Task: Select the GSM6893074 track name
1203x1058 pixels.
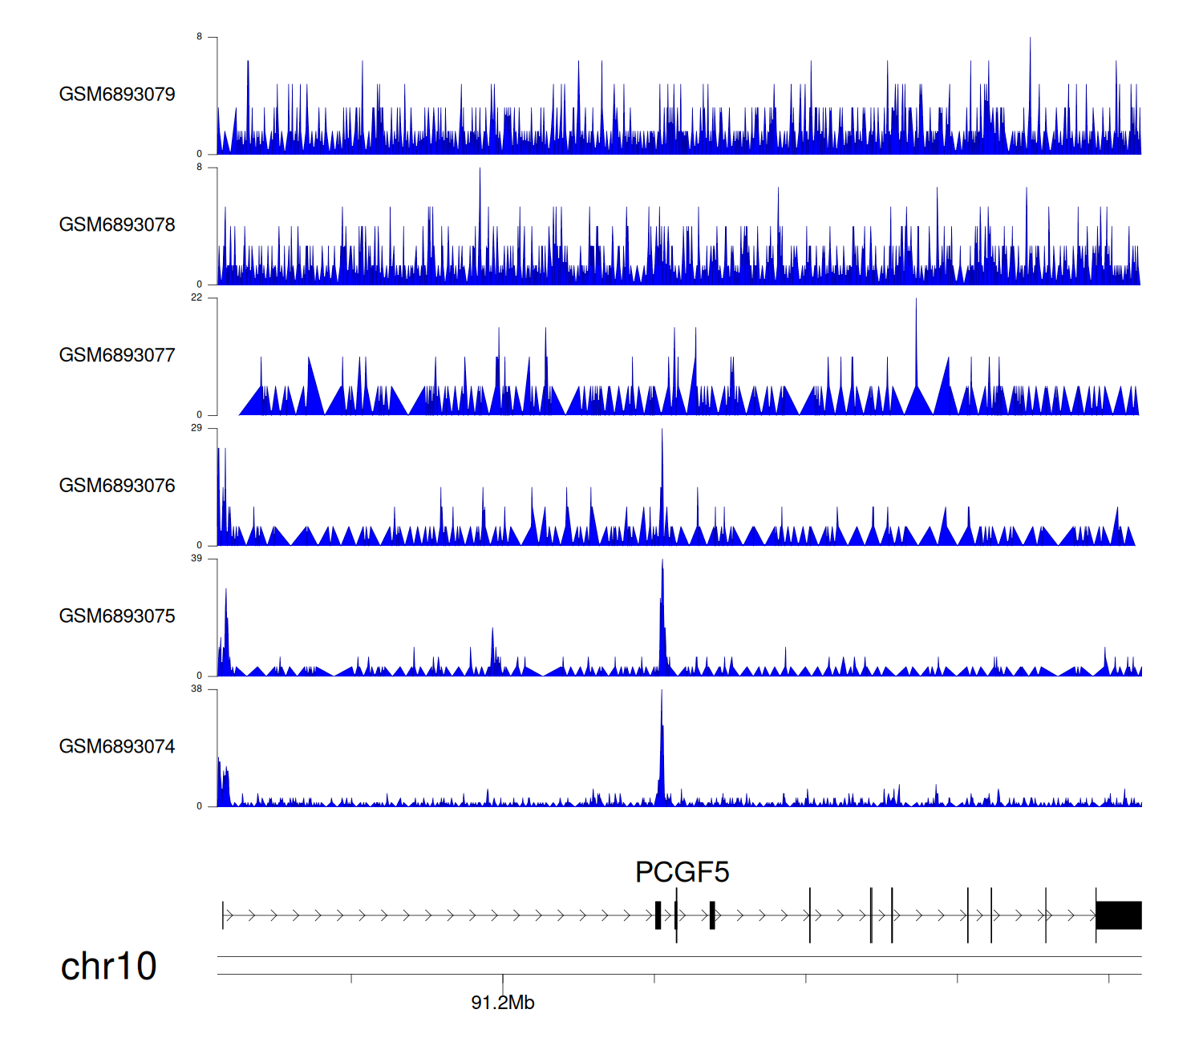Action: (x=117, y=747)
